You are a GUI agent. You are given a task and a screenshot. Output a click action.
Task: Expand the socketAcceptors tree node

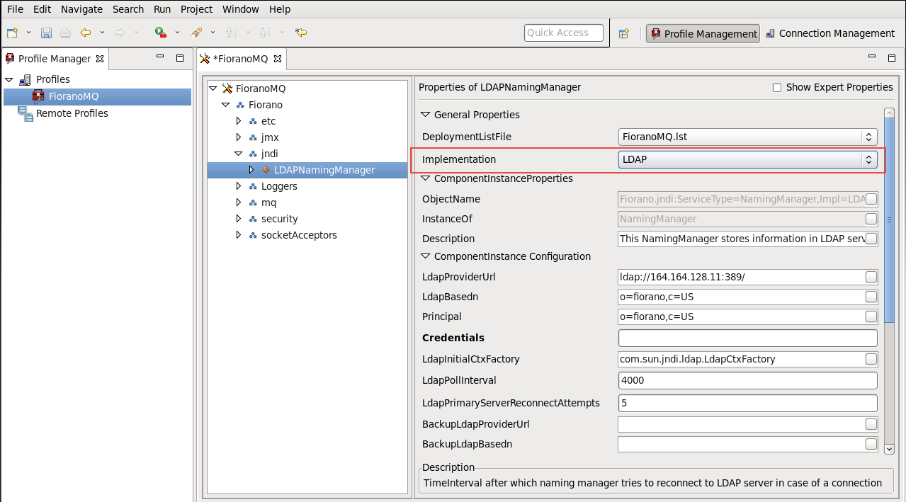[239, 235]
